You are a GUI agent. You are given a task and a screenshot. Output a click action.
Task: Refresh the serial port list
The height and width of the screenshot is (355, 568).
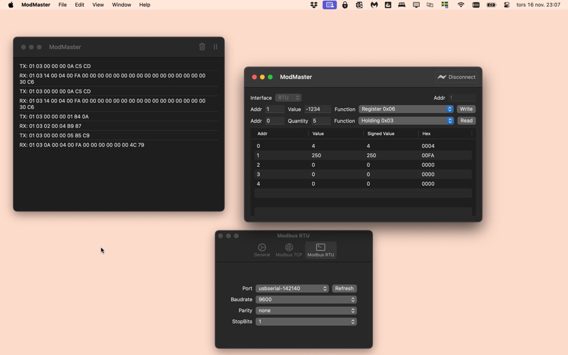tap(344, 288)
